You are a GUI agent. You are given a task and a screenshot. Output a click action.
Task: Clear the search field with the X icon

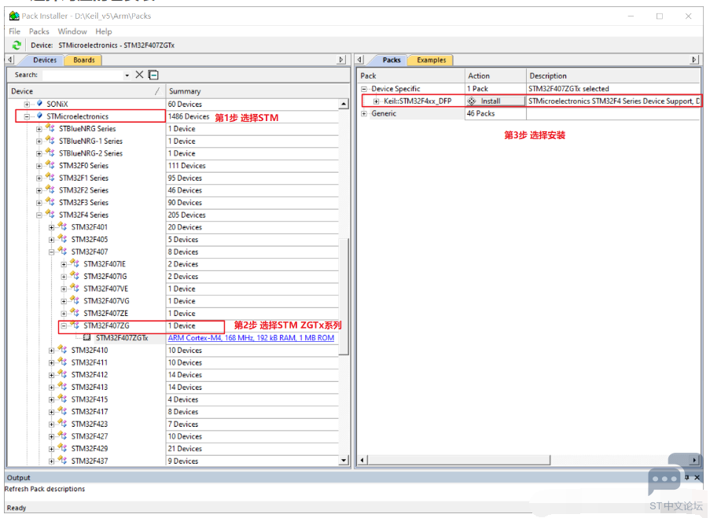pos(139,75)
